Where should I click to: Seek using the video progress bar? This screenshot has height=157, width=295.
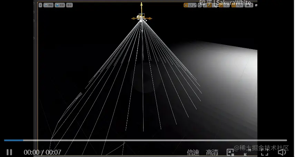click(x=146, y=140)
